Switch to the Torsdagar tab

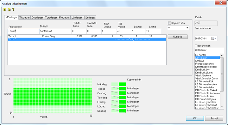click(51, 18)
